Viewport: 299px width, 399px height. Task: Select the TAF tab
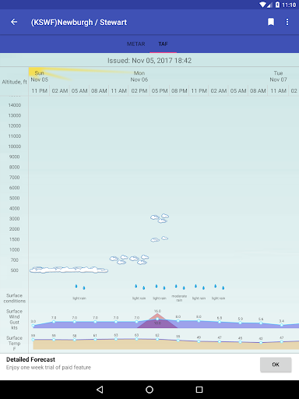[x=163, y=44]
